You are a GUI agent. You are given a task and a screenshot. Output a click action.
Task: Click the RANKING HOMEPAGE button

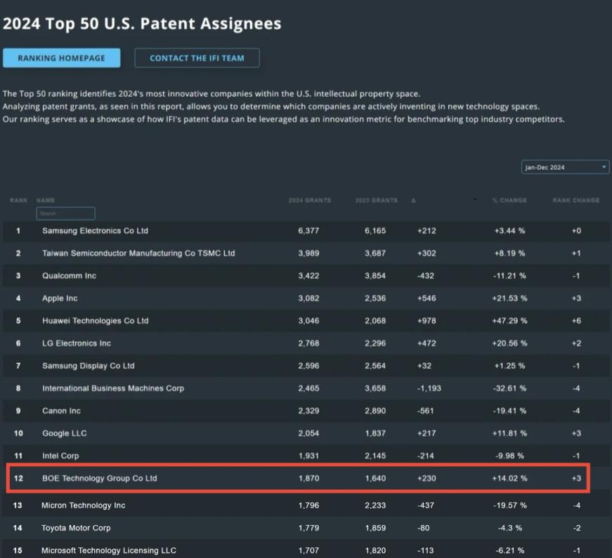(x=61, y=58)
